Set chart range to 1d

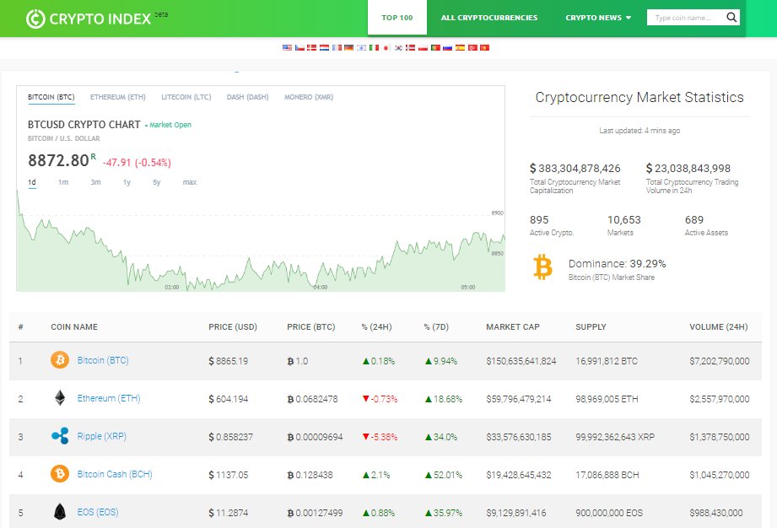(32, 182)
